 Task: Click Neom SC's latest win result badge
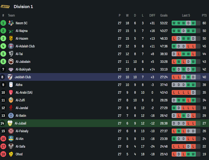(x=193, y=23)
